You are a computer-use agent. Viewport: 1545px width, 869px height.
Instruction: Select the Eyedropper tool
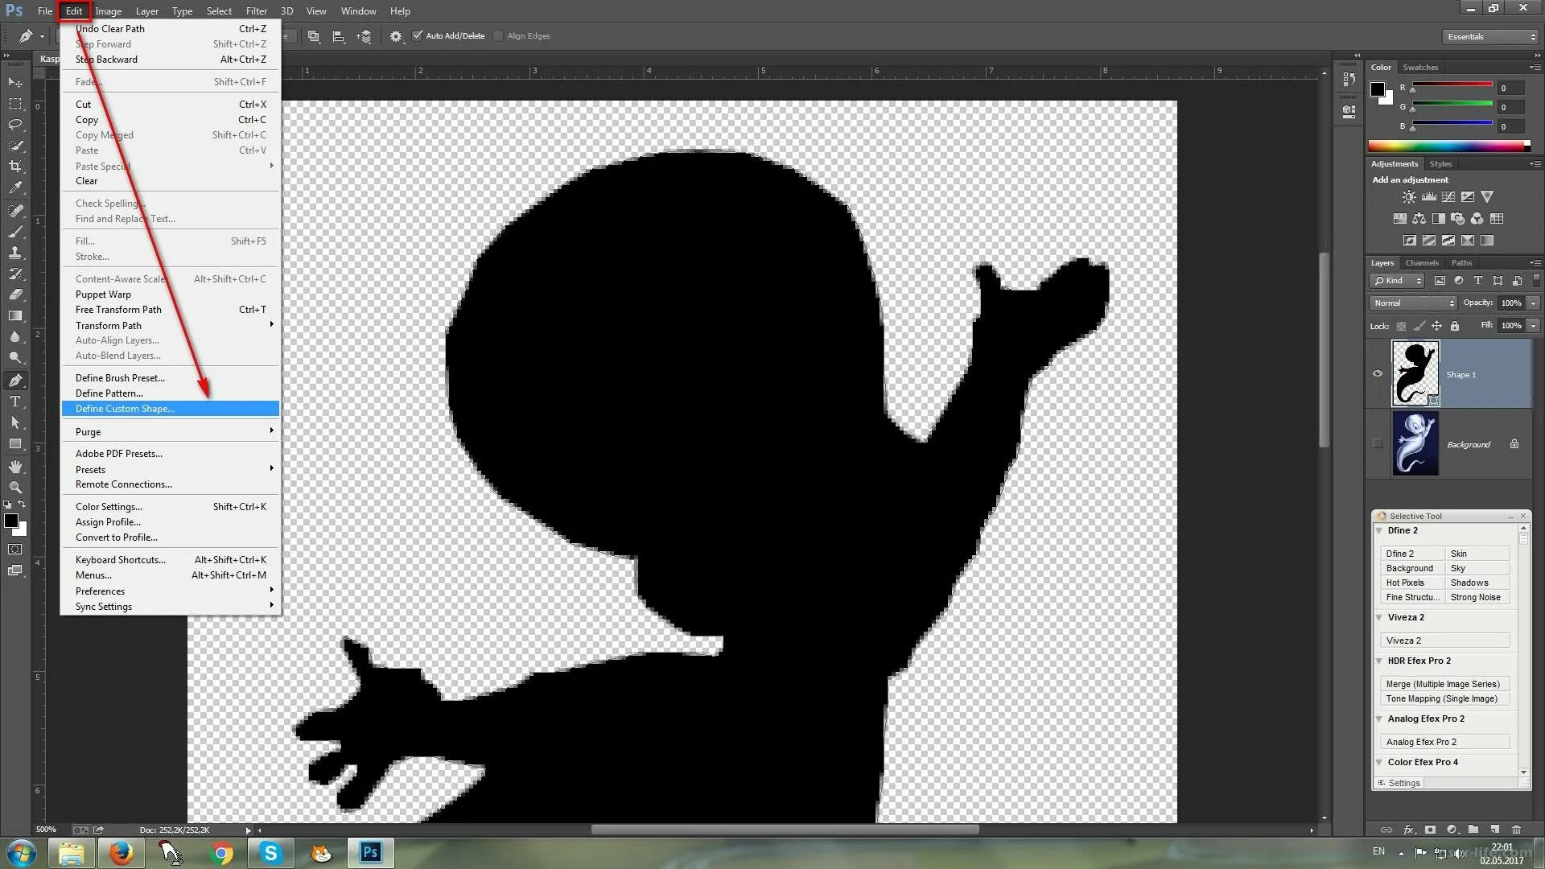point(15,188)
